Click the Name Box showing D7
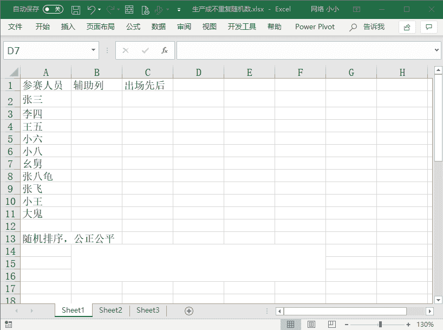 click(x=47, y=50)
